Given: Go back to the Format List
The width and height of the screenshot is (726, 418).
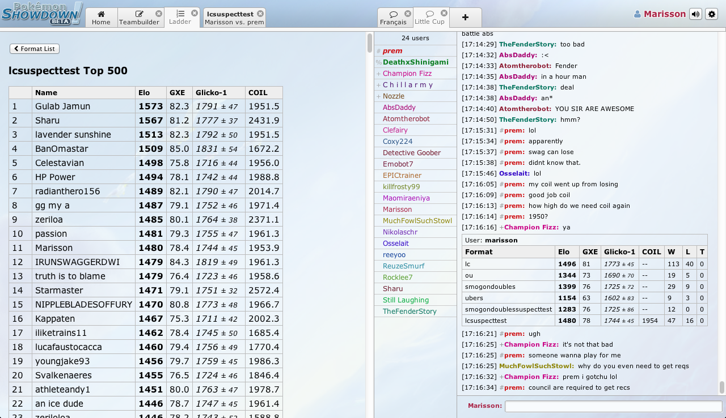Looking at the screenshot, I should (35, 49).
